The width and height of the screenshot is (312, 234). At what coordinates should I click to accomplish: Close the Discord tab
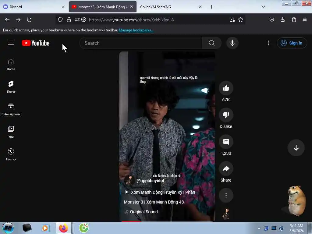point(63,7)
